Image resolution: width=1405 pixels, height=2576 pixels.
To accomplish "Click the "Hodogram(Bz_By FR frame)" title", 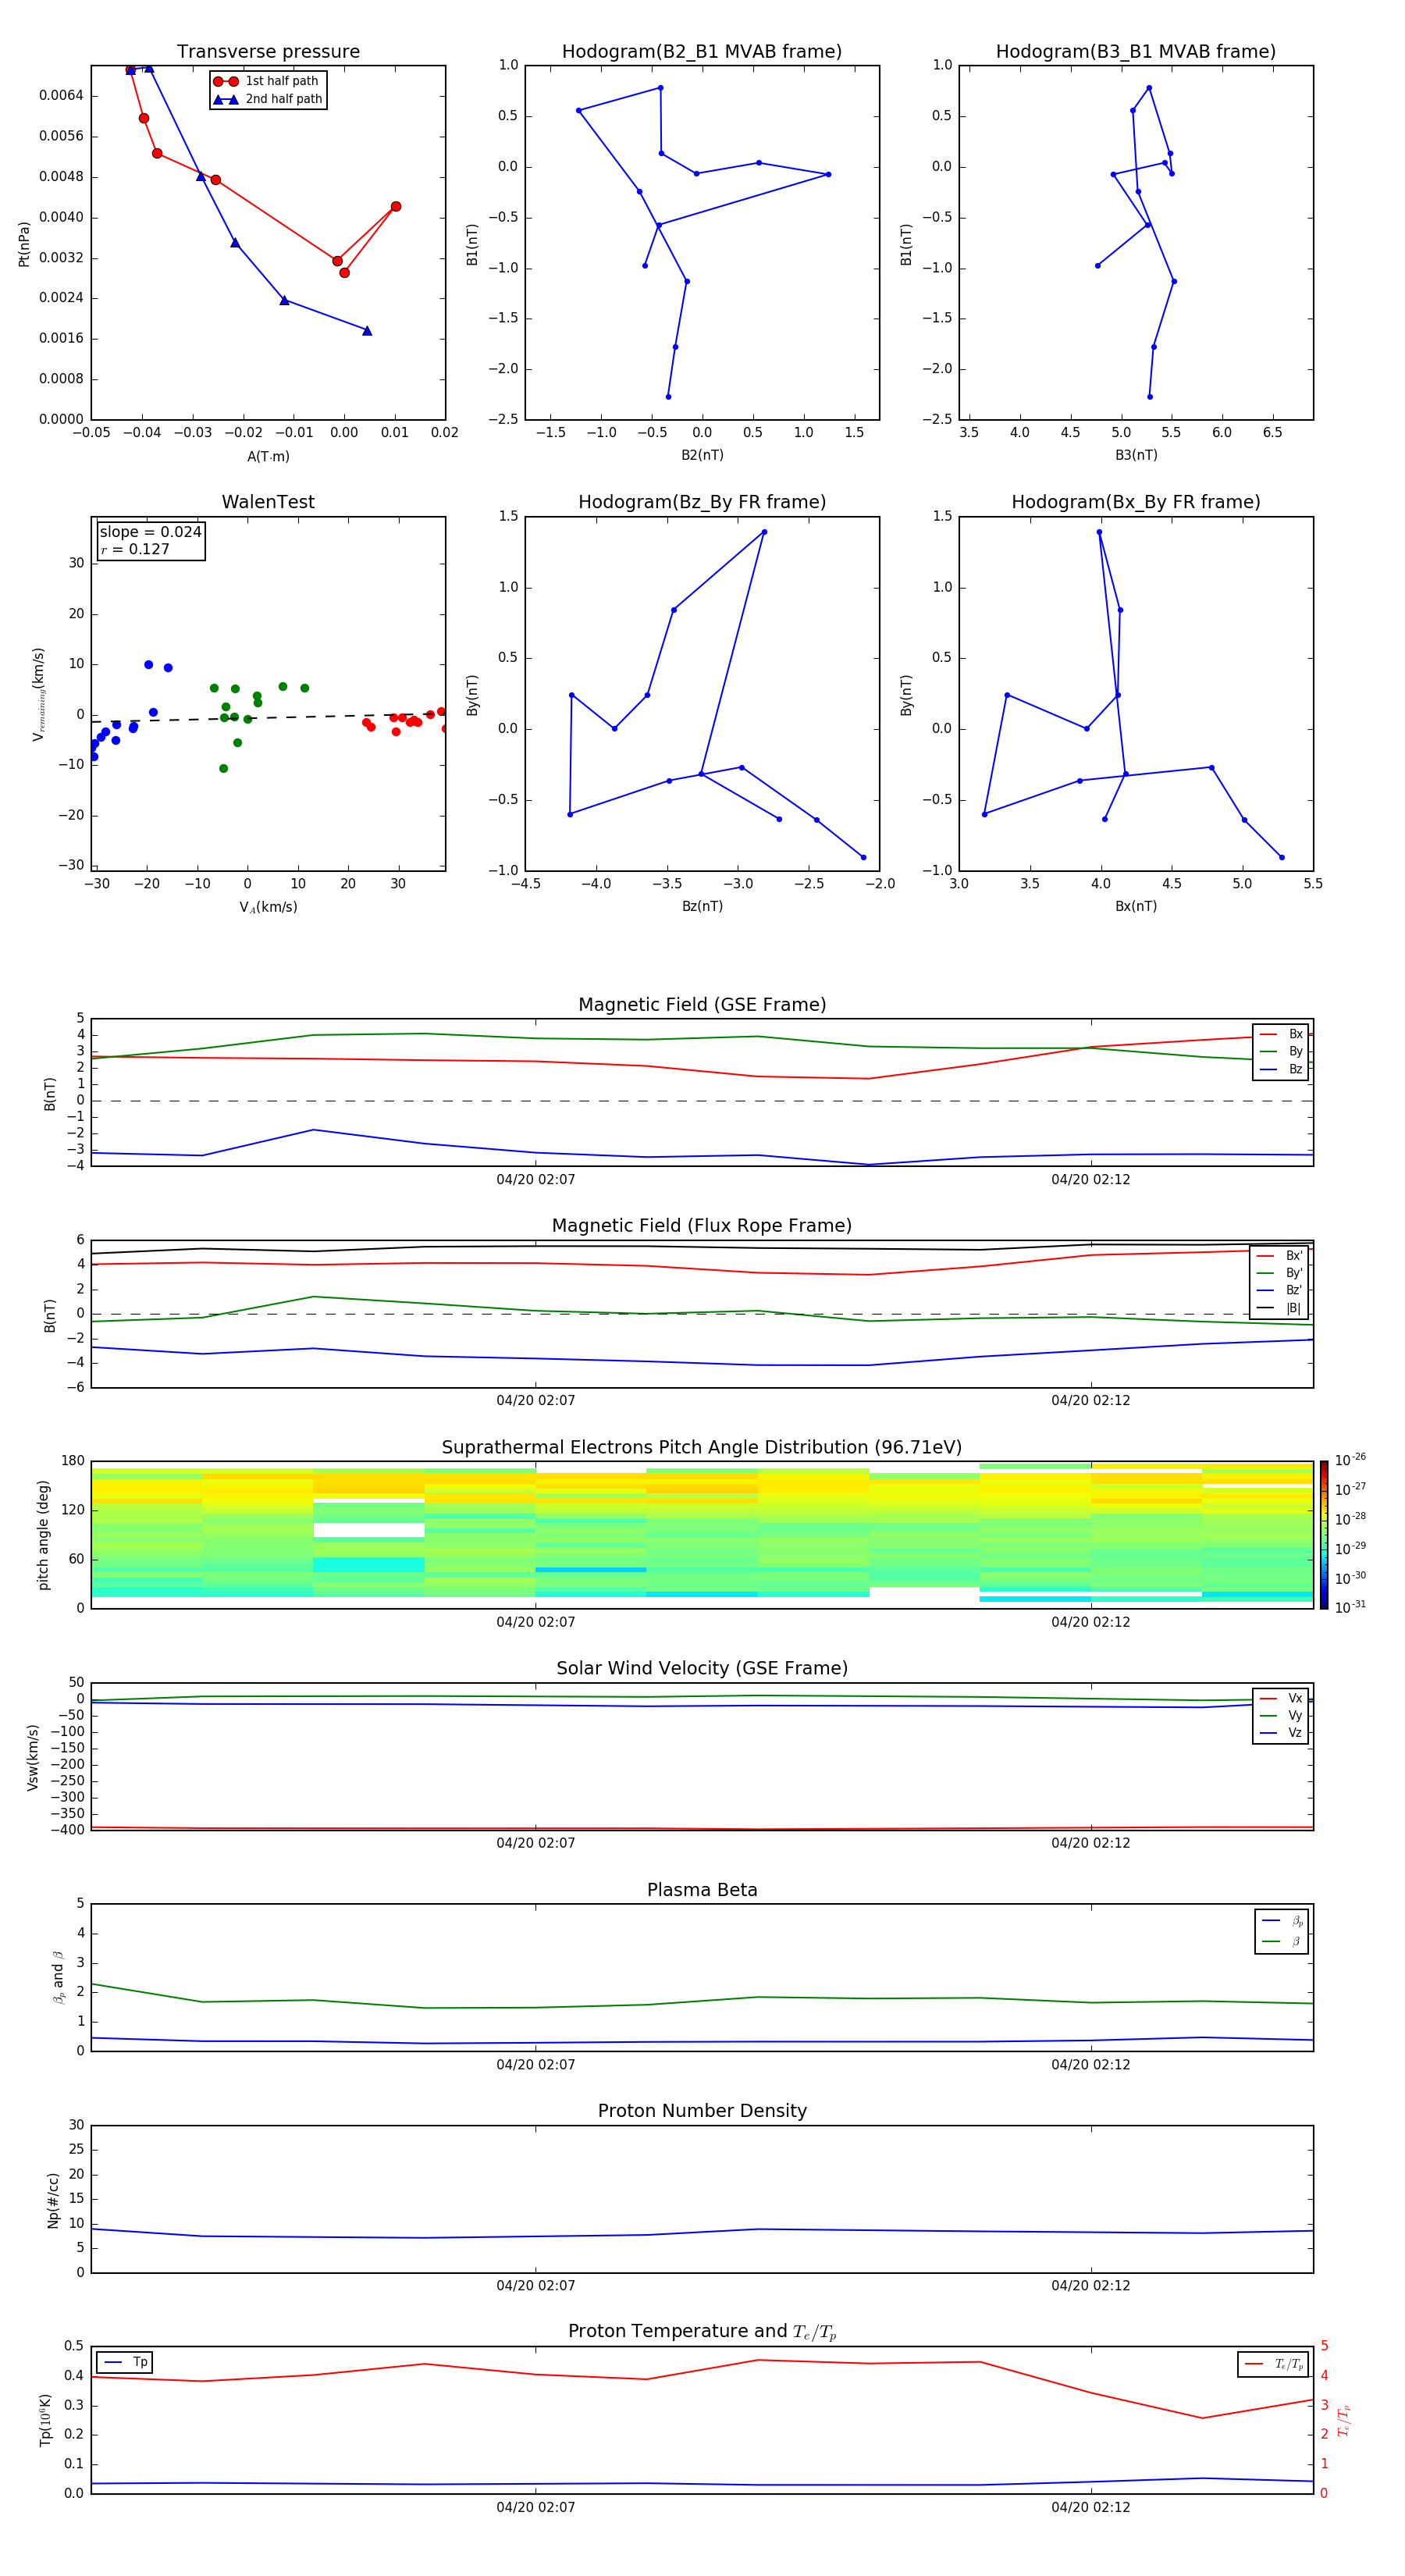I will pyautogui.click(x=702, y=502).
